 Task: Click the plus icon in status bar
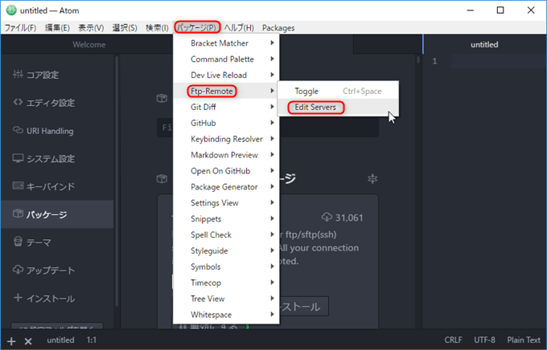(x=11, y=341)
